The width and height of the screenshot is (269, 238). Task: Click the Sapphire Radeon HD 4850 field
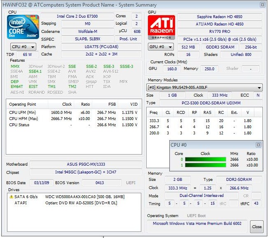[x=219, y=17]
